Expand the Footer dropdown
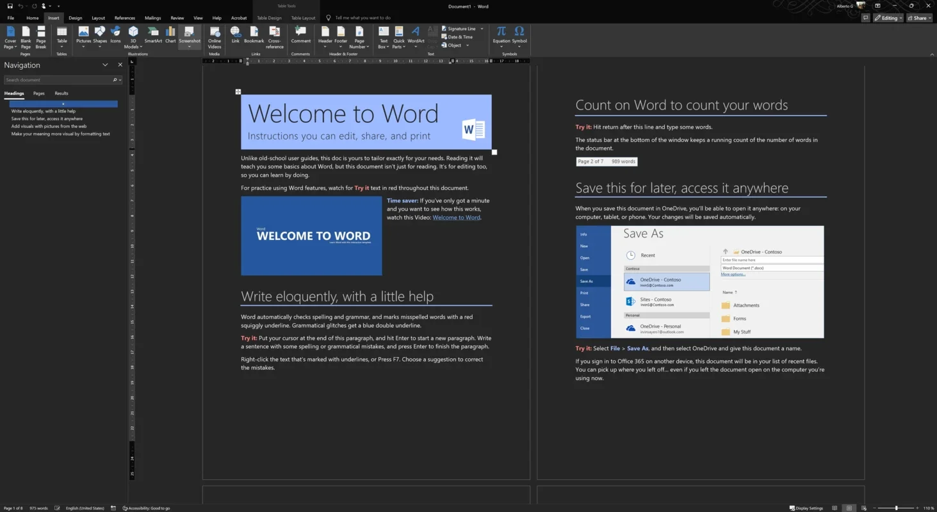The image size is (937, 512). [341, 37]
